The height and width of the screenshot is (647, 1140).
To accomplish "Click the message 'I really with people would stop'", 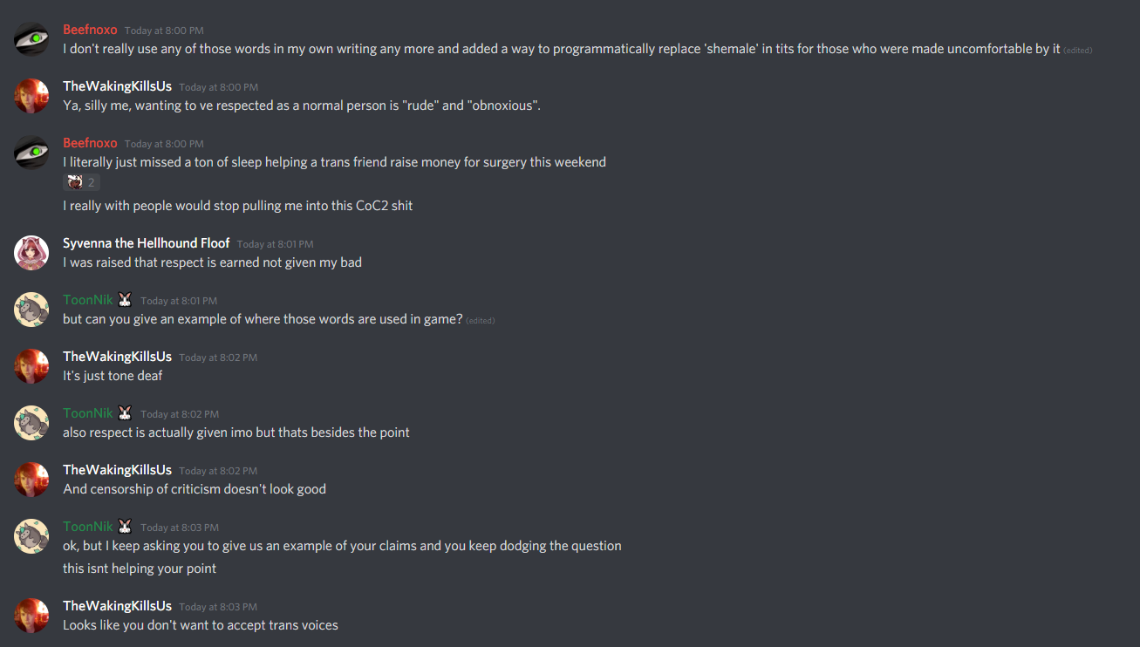I will pos(237,206).
